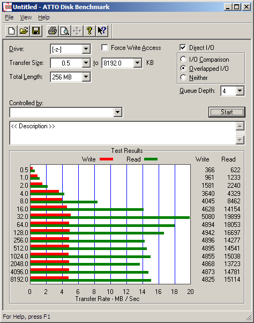Click the four-arrow move toolbar icon
Image resolution: width=254 pixels, height=323 pixels.
click(x=77, y=31)
